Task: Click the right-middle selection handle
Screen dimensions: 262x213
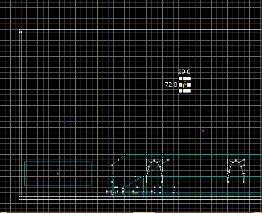Action: pyautogui.click(x=189, y=85)
